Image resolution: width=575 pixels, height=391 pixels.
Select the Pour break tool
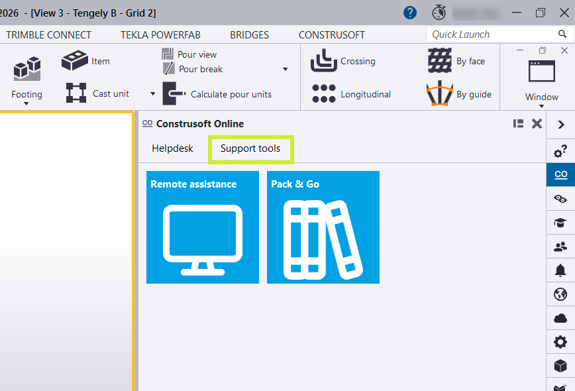point(193,69)
